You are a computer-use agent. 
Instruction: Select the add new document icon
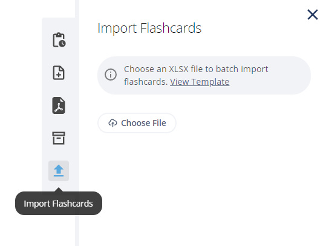point(59,73)
